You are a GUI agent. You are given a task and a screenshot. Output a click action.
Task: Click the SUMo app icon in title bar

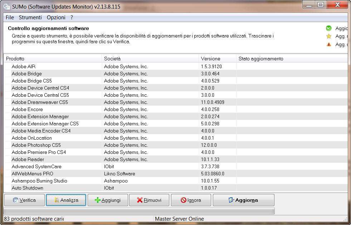click(7, 6)
